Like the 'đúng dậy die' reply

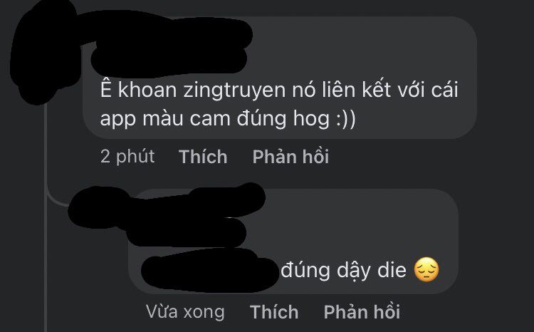274,312
